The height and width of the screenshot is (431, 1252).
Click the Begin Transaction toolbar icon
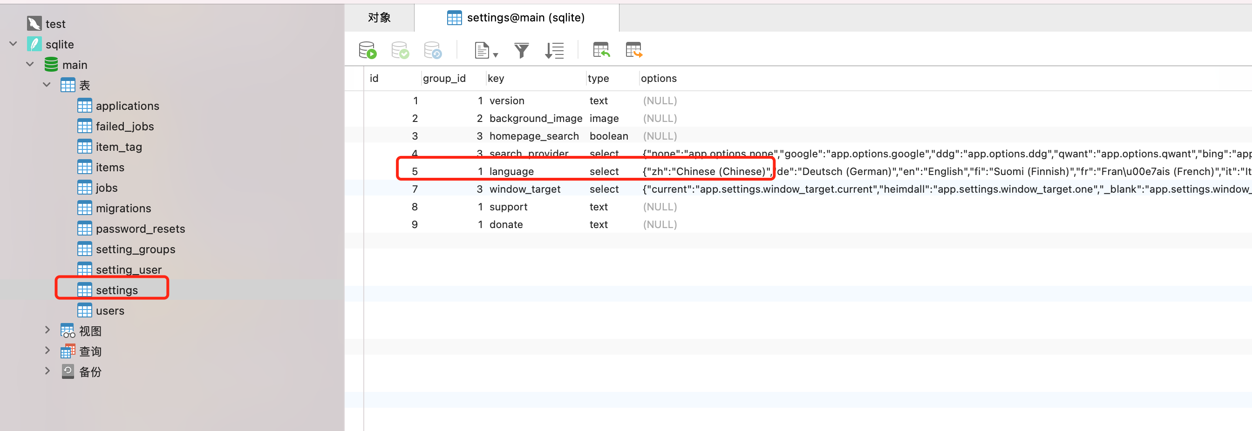click(367, 50)
